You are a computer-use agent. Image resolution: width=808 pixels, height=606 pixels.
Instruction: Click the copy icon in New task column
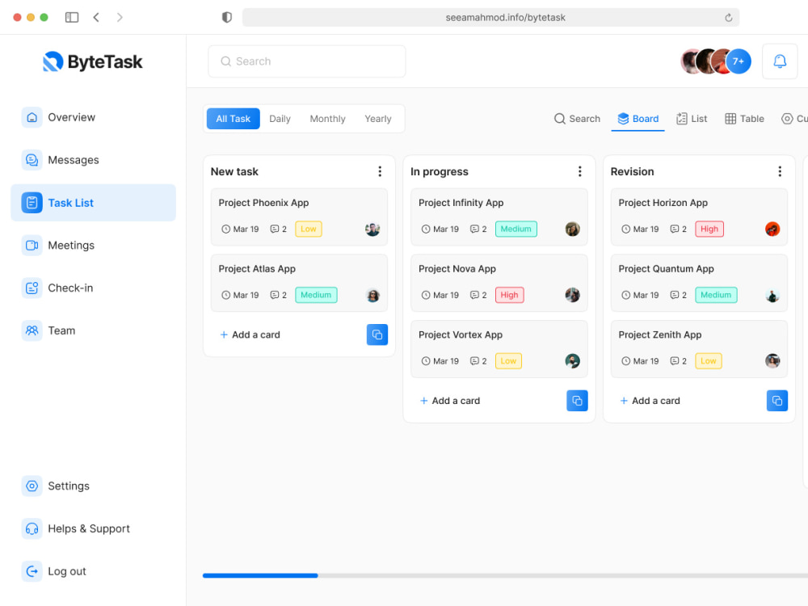pos(377,335)
